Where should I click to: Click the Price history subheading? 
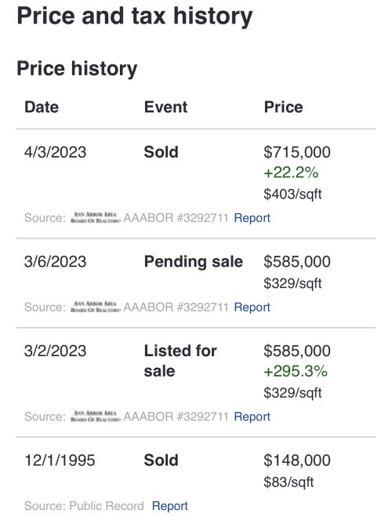(x=77, y=69)
